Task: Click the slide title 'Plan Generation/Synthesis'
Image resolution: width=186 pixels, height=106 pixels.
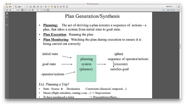Action: point(92,16)
